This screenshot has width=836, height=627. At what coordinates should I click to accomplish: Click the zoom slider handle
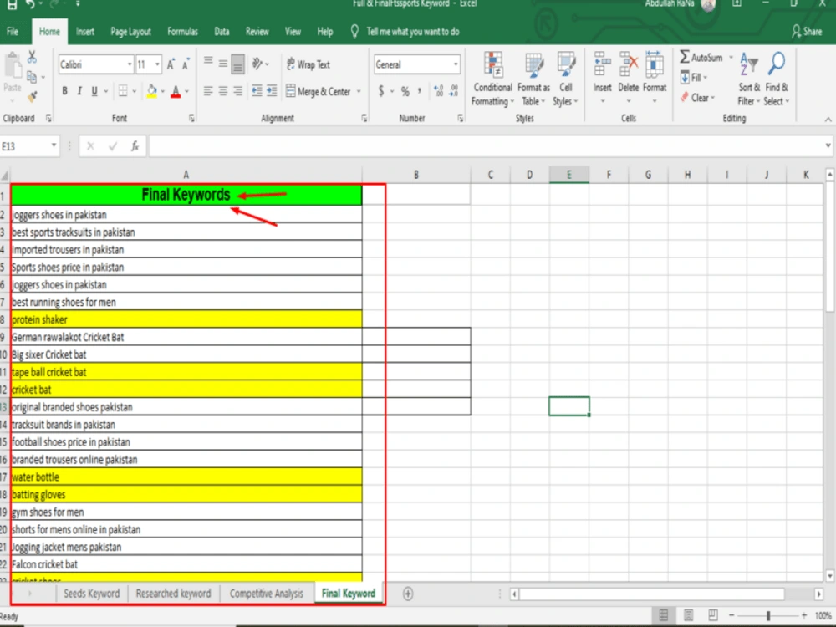pos(768,615)
